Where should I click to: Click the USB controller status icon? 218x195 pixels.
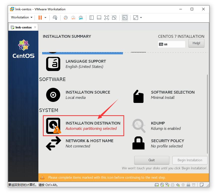click(188, 185)
